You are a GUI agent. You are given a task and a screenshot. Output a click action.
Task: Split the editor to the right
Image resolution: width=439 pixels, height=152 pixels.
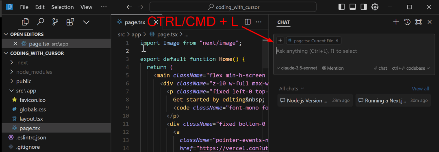coord(248,22)
